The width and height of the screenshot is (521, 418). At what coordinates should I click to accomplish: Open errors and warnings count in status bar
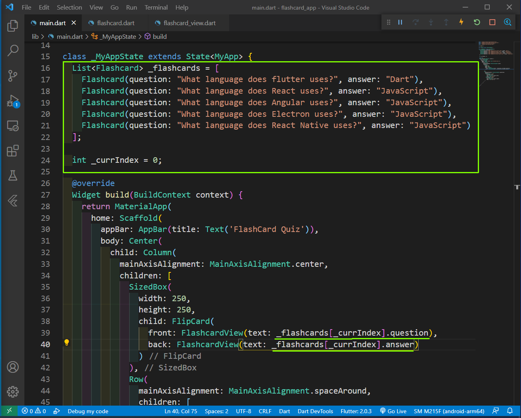click(x=34, y=411)
